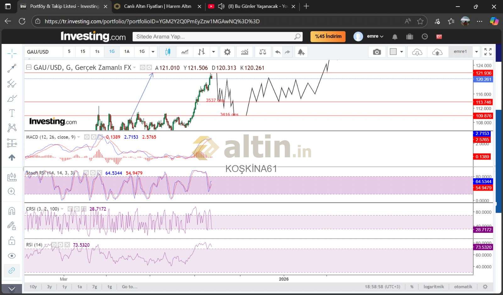The image size is (503, 295).
Task: Expand the timeframe interval dropdown arrow
Action: pyautogui.click(x=153, y=52)
